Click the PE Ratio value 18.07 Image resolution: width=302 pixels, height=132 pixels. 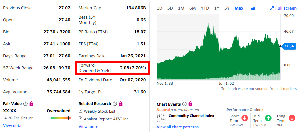point(140,32)
